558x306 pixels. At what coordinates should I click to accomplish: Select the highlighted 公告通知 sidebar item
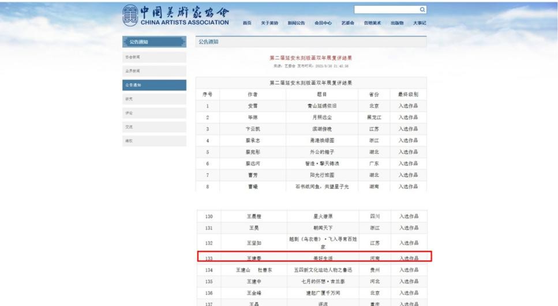tap(154, 85)
